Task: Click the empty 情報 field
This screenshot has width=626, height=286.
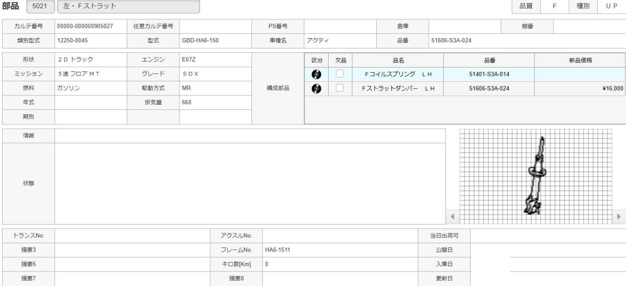Action: [x=250, y=135]
